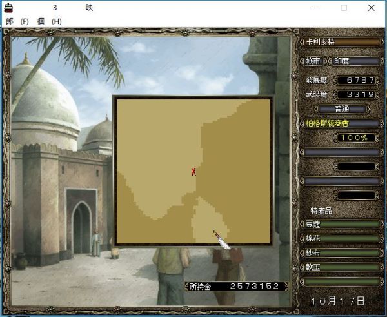
Task: Click the 城市 label button
Action: click(x=314, y=61)
